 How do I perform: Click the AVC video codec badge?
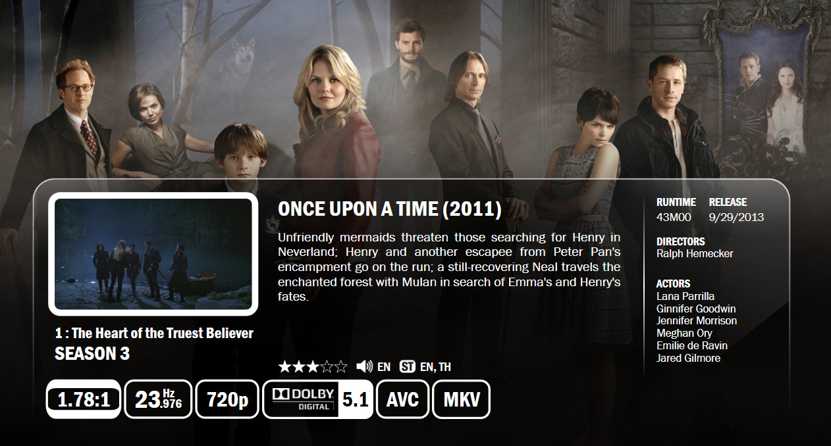(402, 399)
